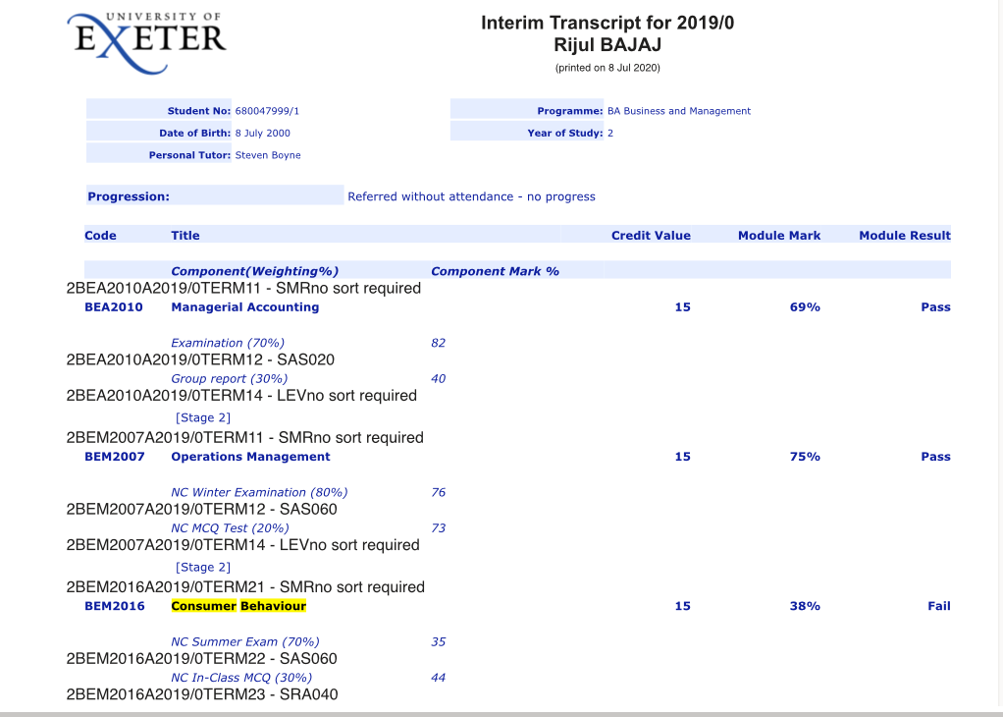The height and width of the screenshot is (717, 1003).
Task: Click the Fail result for Consumer Behaviour
Action: coord(939,606)
